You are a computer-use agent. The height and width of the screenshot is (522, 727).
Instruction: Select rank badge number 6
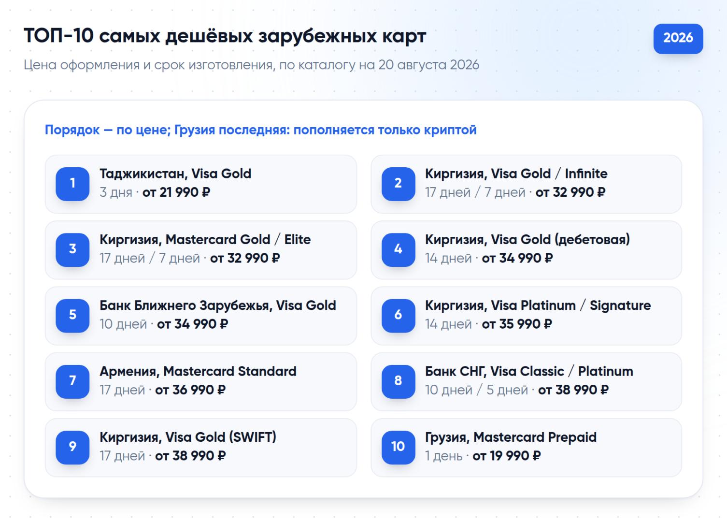(x=398, y=315)
